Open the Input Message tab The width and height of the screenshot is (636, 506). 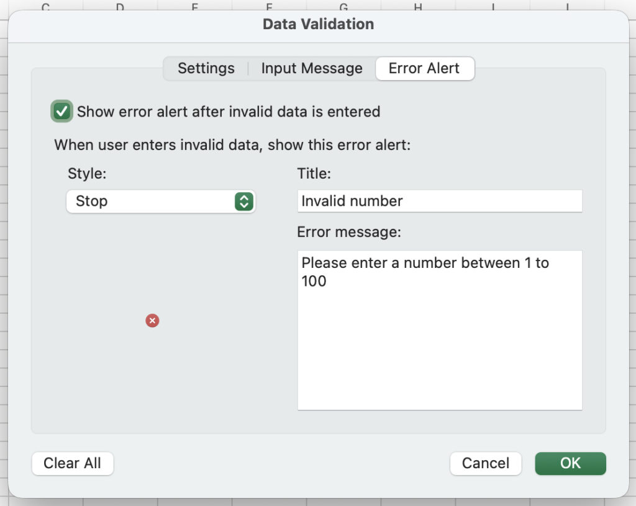(312, 68)
